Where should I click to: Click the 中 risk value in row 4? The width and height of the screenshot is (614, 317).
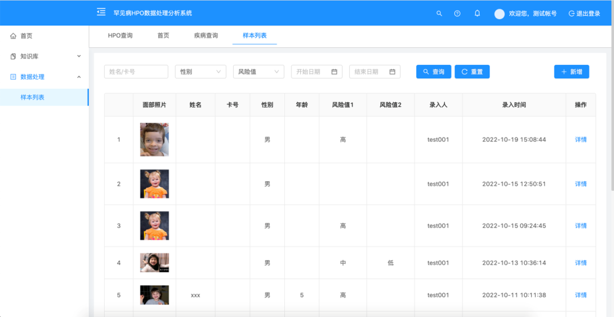pyautogui.click(x=343, y=262)
